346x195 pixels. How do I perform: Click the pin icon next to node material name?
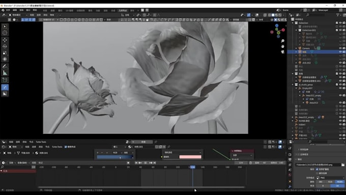pos(169,147)
